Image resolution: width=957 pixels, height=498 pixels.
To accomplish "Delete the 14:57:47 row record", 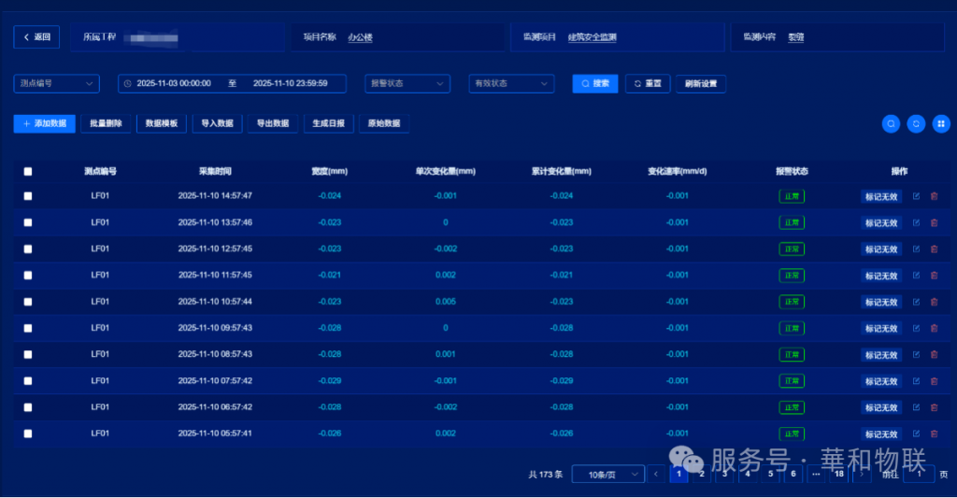I will (934, 196).
